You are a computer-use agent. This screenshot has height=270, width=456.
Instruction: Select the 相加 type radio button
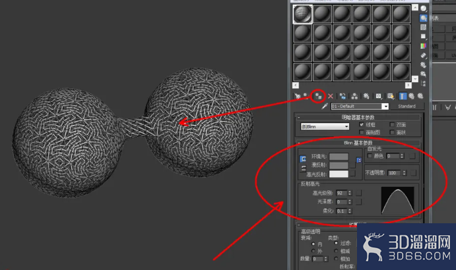pos(336,258)
